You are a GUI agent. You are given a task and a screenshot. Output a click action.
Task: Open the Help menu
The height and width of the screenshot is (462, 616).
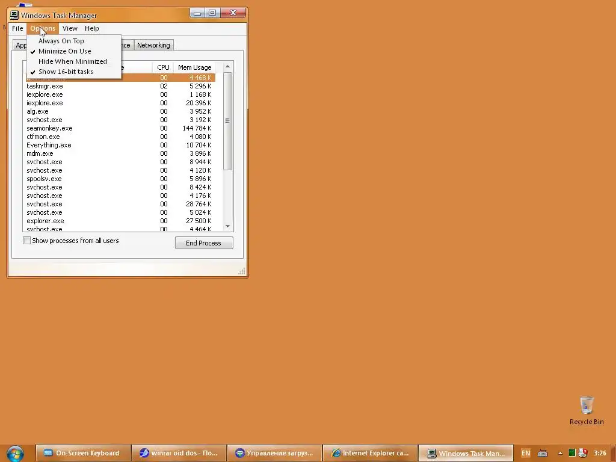pos(92,28)
